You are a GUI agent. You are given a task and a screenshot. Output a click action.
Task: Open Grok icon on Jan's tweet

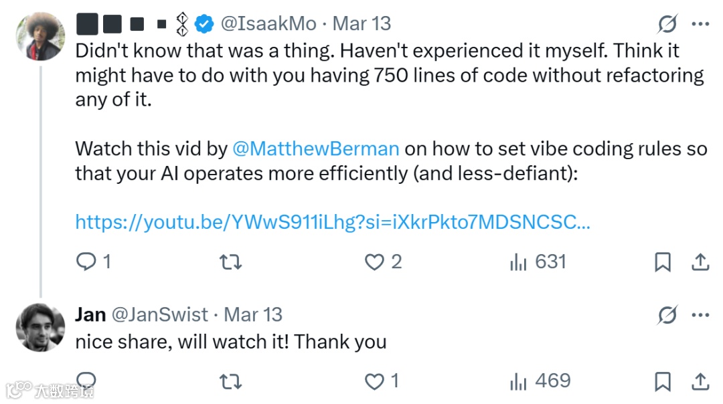tap(667, 314)
